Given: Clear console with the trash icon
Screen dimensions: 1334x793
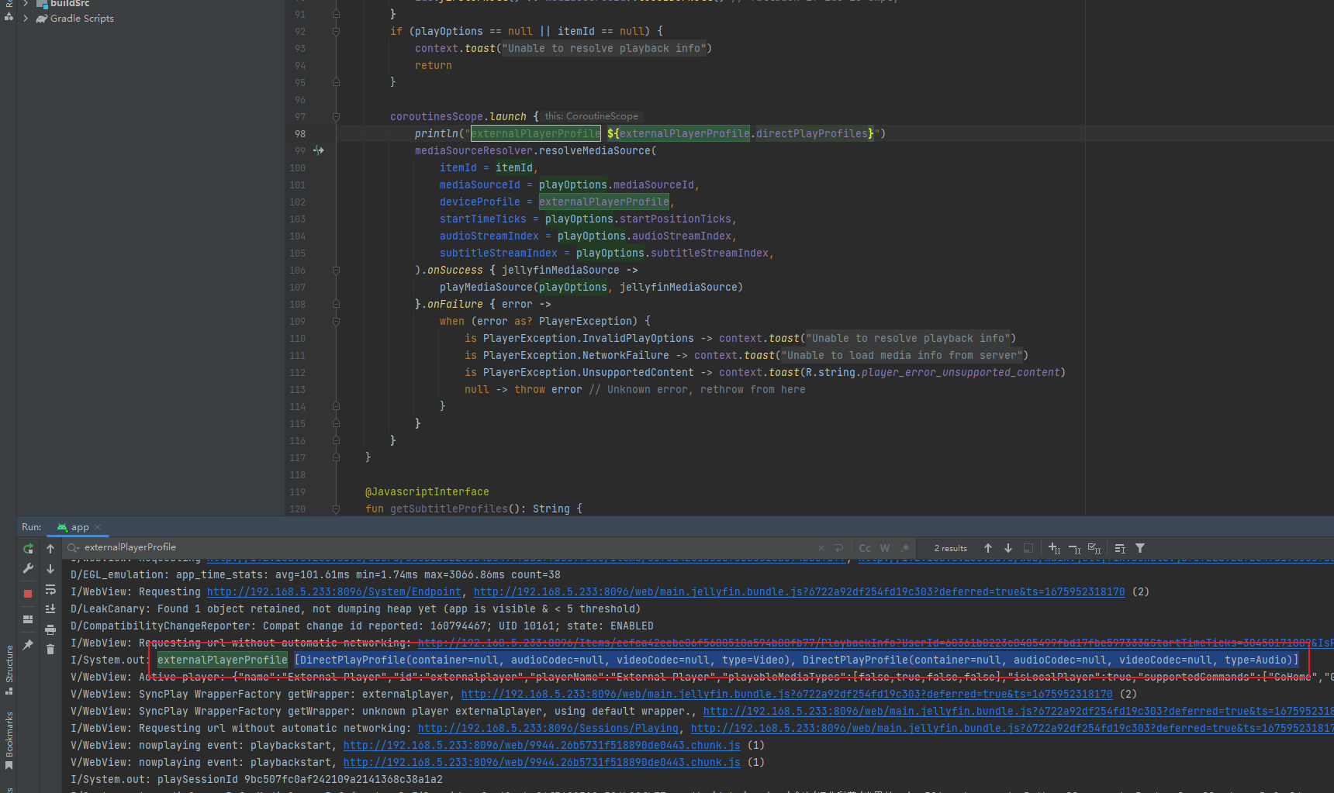Looking at the screenshot, I should coord(50,650).
